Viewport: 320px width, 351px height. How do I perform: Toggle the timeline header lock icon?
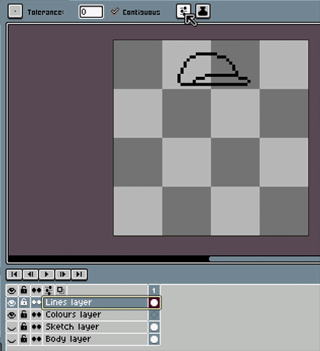[23, 290]
